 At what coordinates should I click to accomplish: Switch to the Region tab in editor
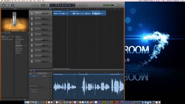click(44, 76)
